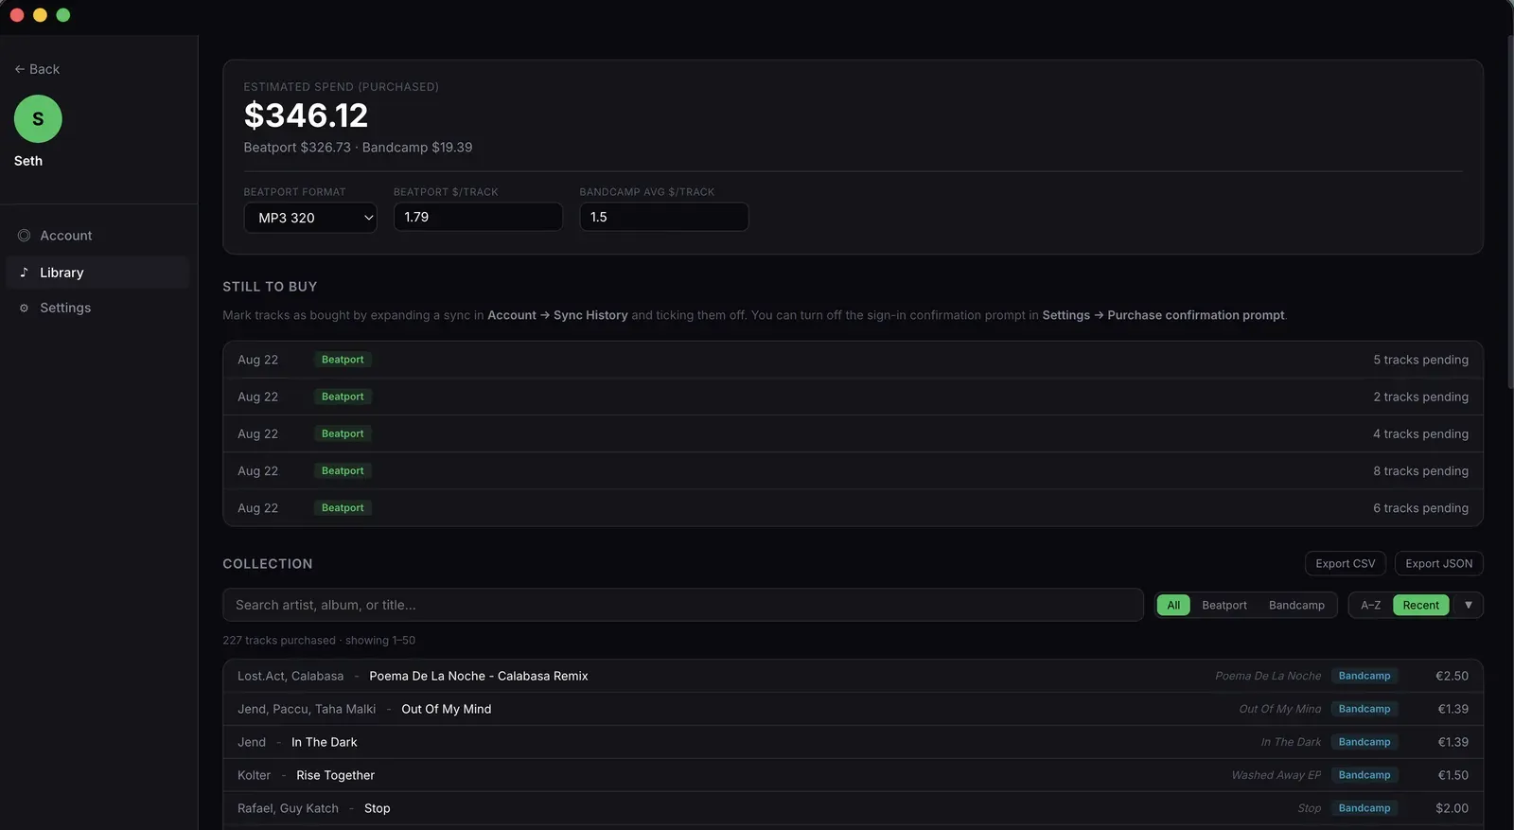Screen dimensions: 1514x830
Task: Sort collection A–Z
Action: [1370, 605]
